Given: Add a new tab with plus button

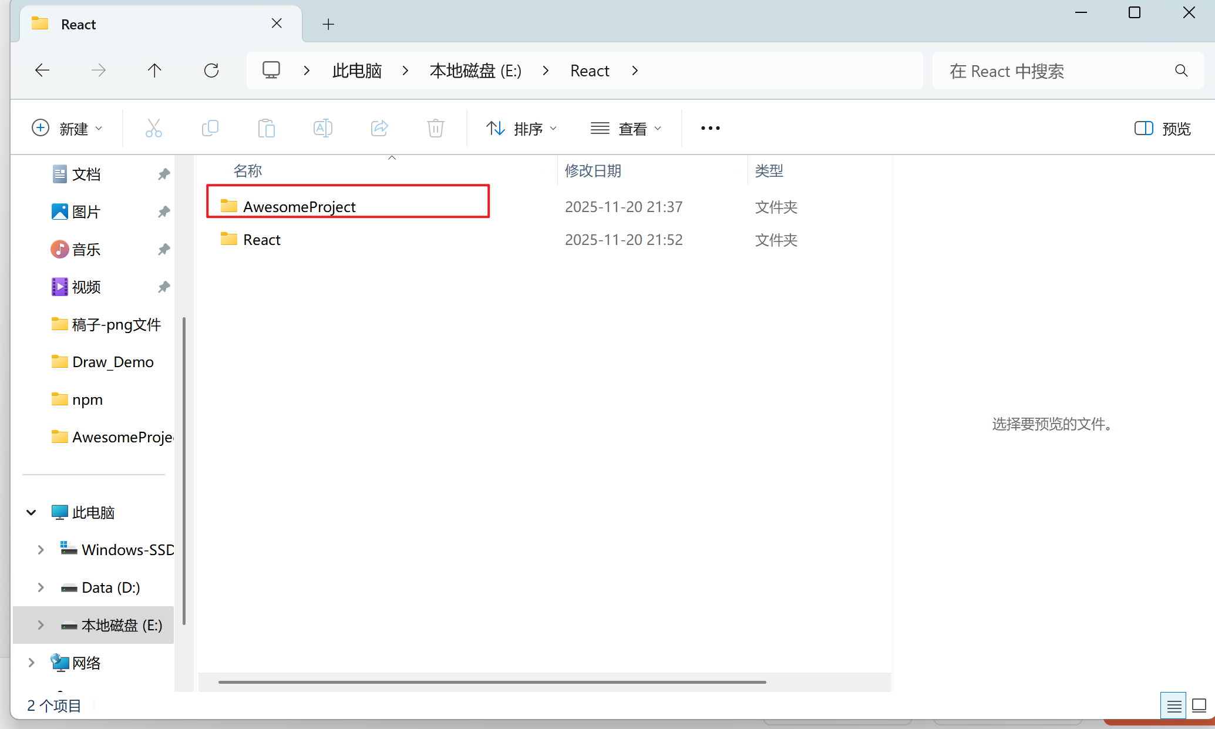Looking at the screenshot, I should click(x=328, y=24).
